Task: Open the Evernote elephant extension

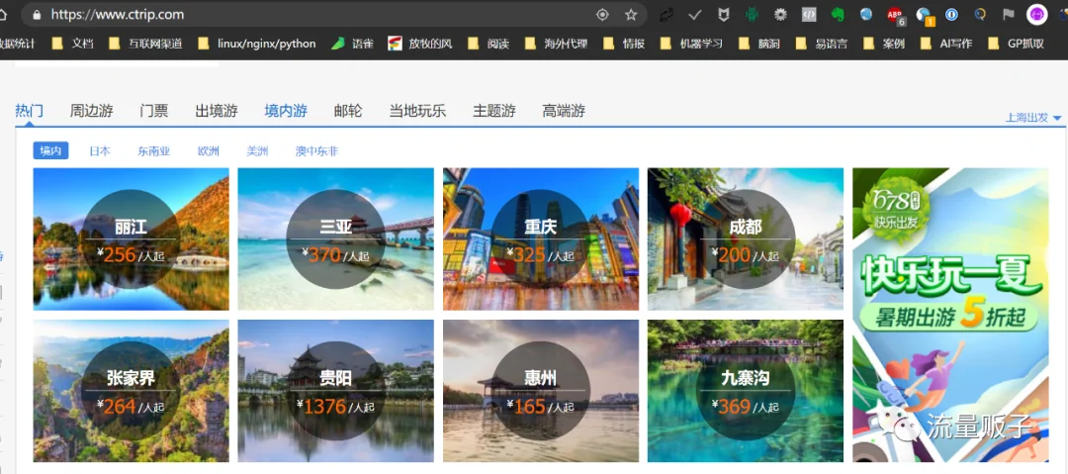Action: point(838,14)
